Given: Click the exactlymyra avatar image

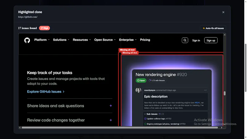Looking at the screenshot, I should [x=138, y=90].
